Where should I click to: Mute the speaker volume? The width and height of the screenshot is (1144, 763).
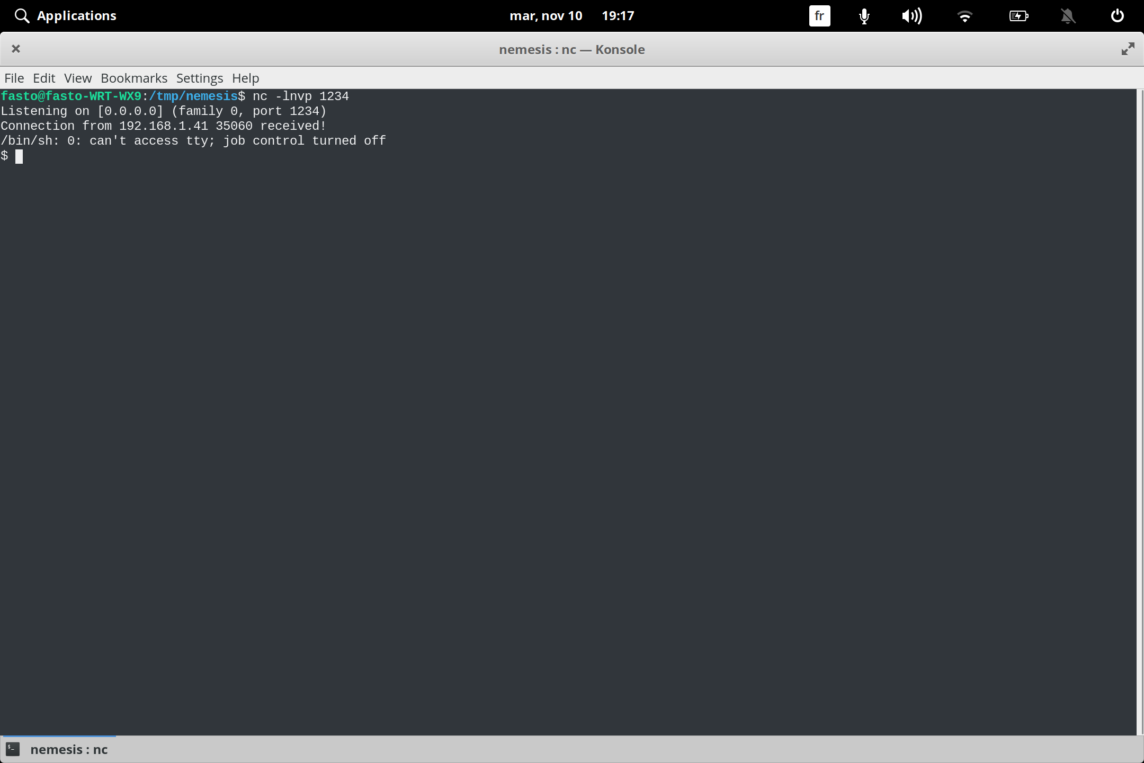click(911, 15)
